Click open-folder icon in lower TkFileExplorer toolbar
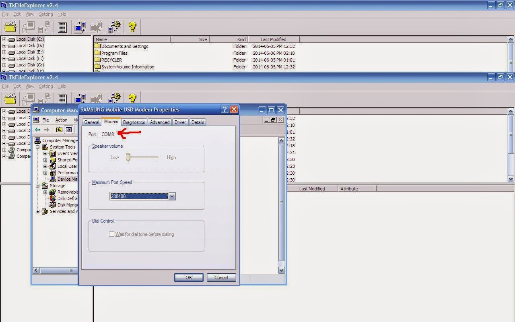 coord(10,98)
